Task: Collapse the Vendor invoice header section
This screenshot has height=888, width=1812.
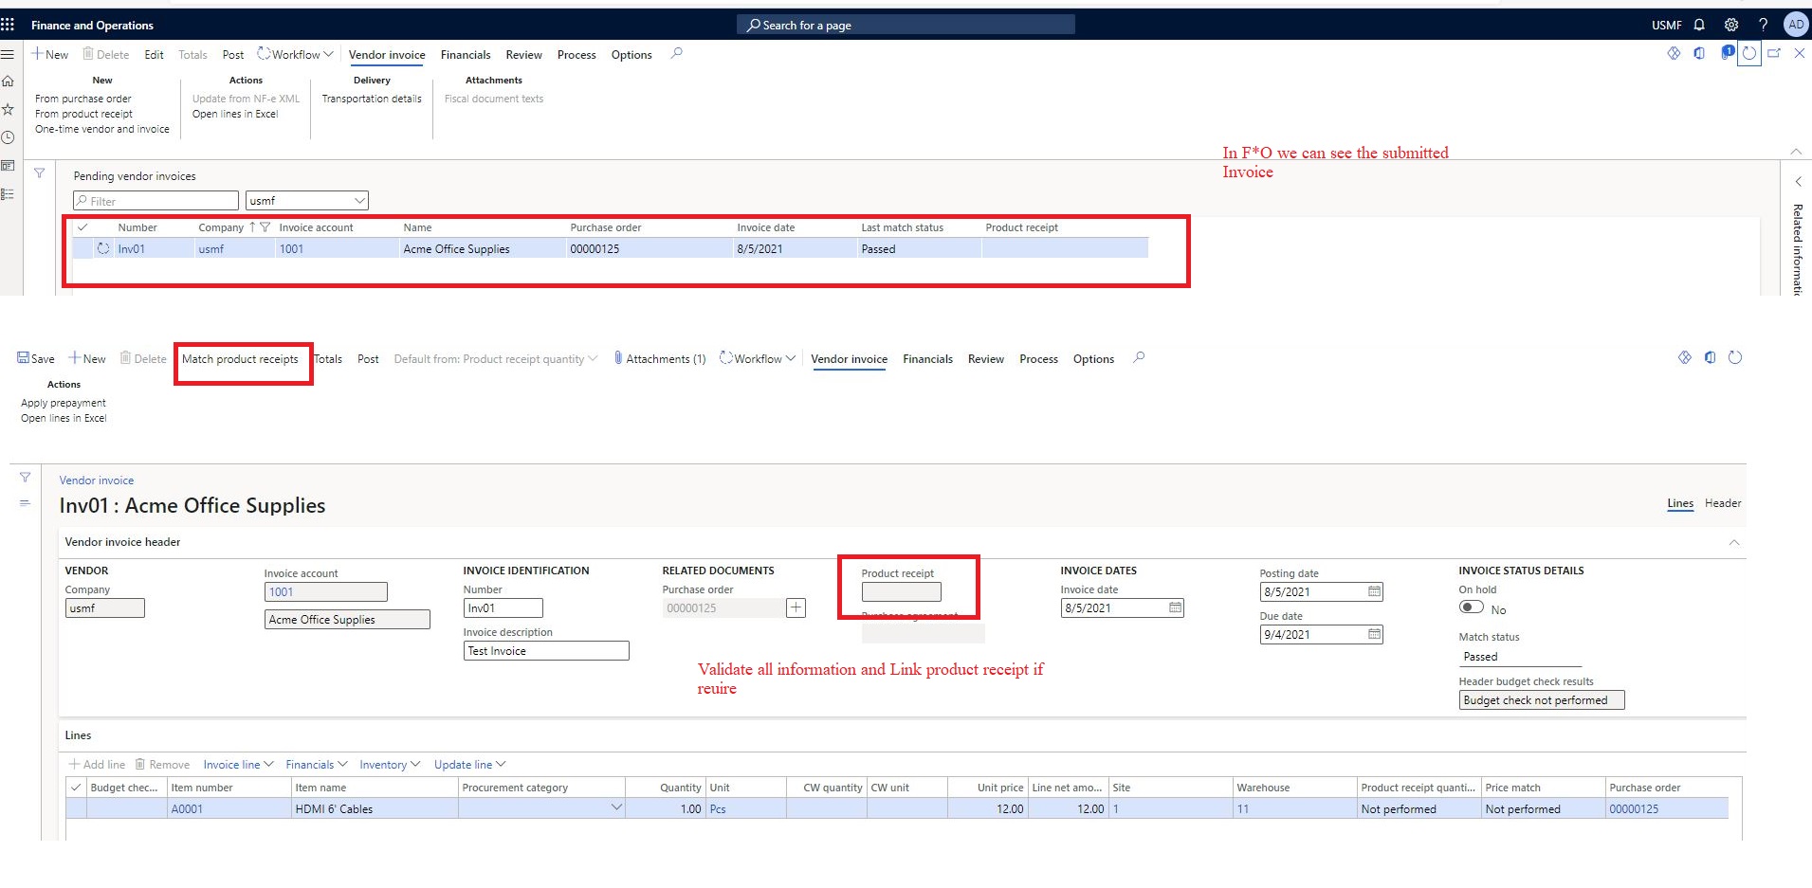Action: click(1734, 542)
